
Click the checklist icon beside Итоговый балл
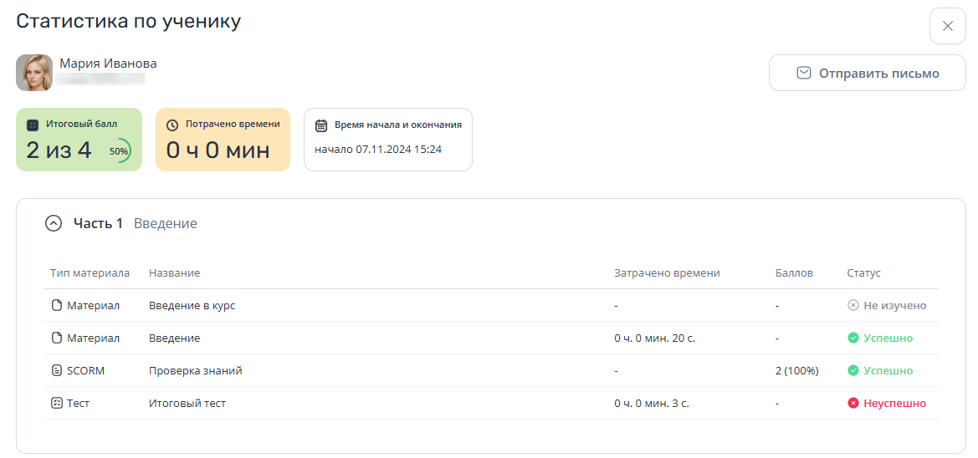coord(33,125)
